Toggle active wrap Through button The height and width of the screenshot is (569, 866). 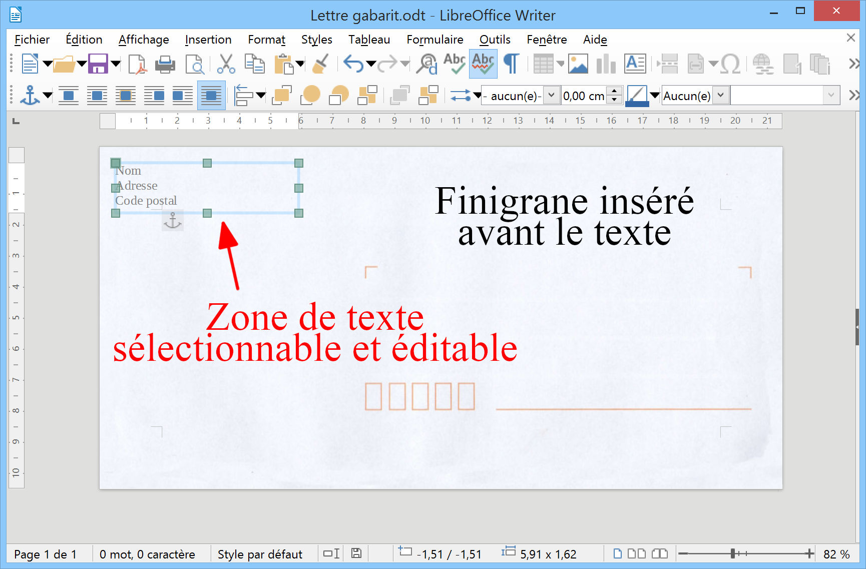pyautogui.click(x=211, y=95)
